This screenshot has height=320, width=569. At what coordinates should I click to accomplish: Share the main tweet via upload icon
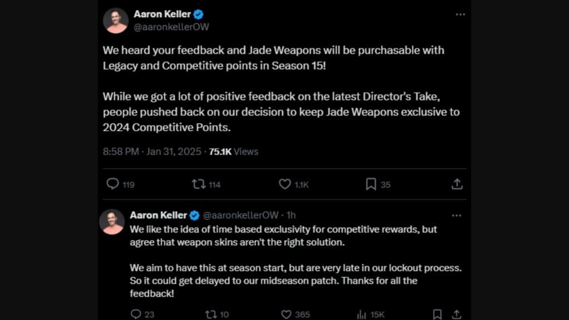[457, 184]
